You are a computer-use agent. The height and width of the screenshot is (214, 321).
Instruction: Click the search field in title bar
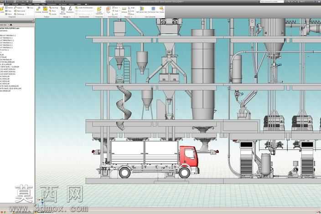[x=272, y=2]
